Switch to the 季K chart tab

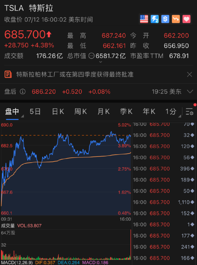coord(126,111)
